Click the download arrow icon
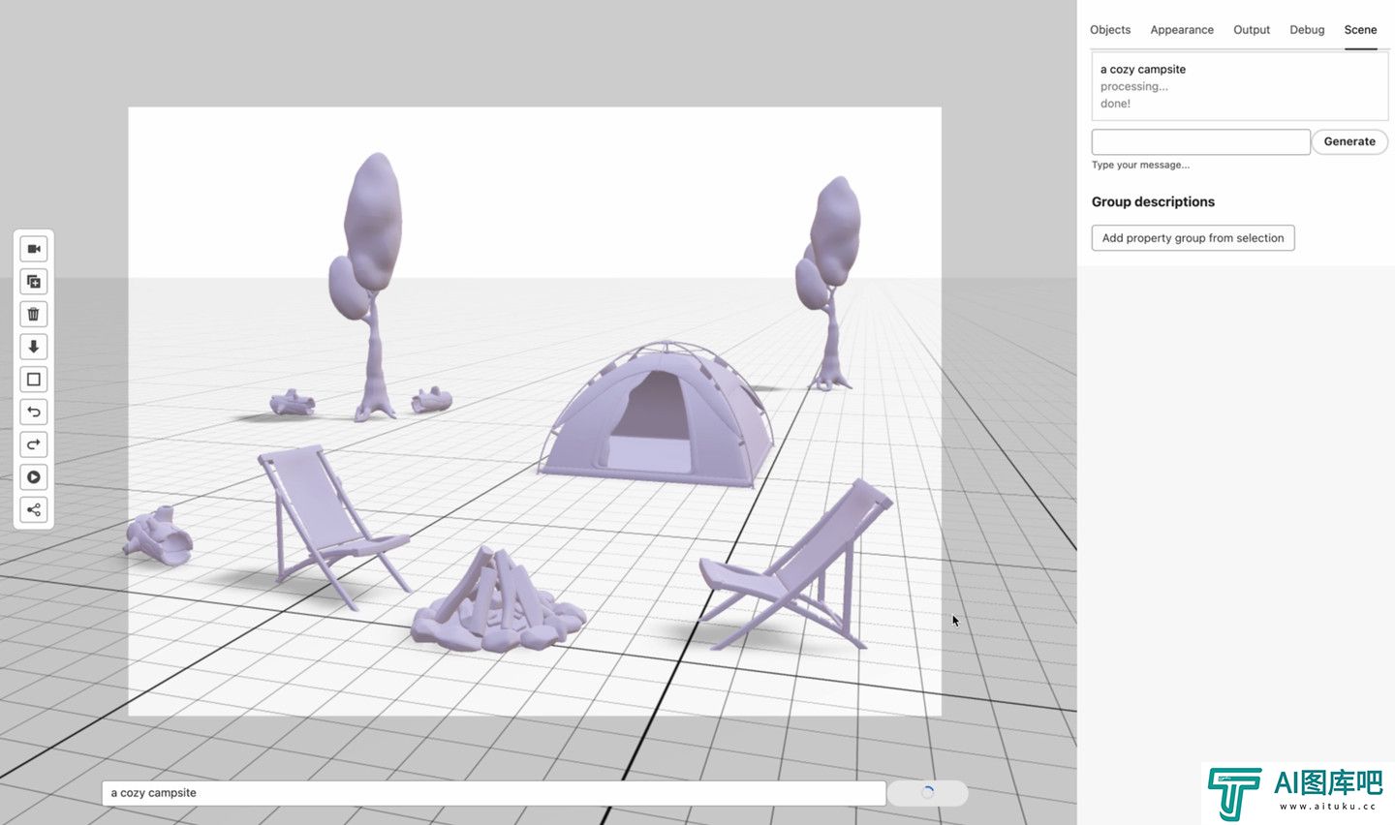The height and width of the screenshot is (825, 1395). [x=34, y=347]
